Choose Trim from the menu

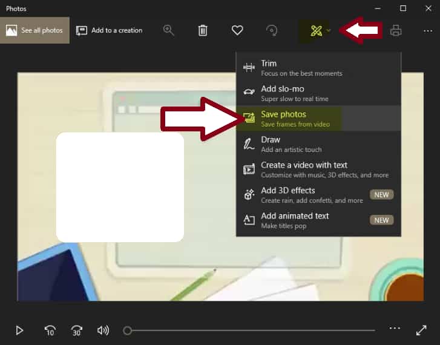(x=318, y=68)
